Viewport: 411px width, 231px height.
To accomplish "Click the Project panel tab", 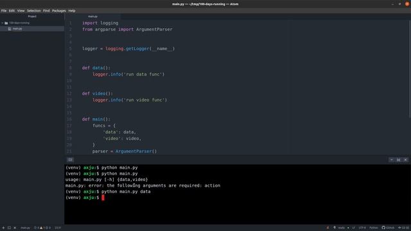I will click(x=32, y=17).
